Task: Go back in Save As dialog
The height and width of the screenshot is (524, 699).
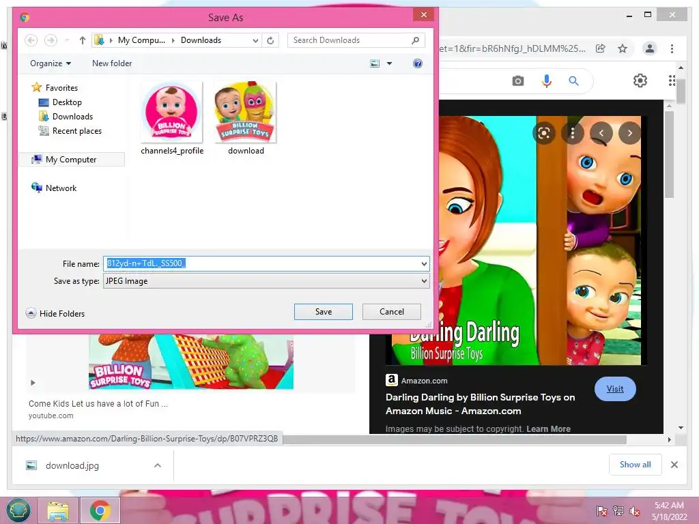Action: (31, 40)
